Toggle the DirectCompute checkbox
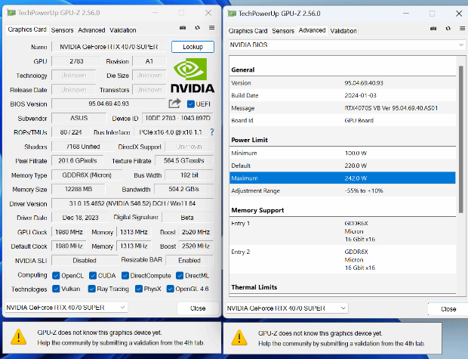 [x=125, y=276]
